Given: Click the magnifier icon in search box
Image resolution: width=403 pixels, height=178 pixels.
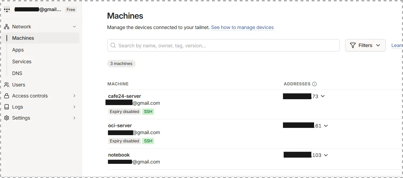Looking at the screenshot, I should pos(113,46).
